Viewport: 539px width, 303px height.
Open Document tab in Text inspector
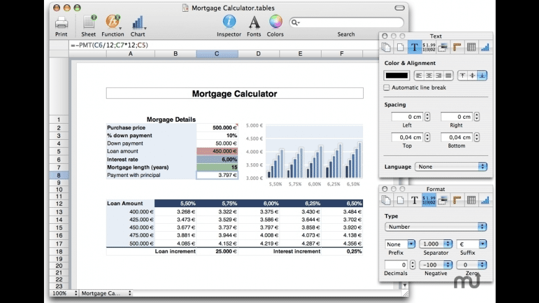[387, 47]
